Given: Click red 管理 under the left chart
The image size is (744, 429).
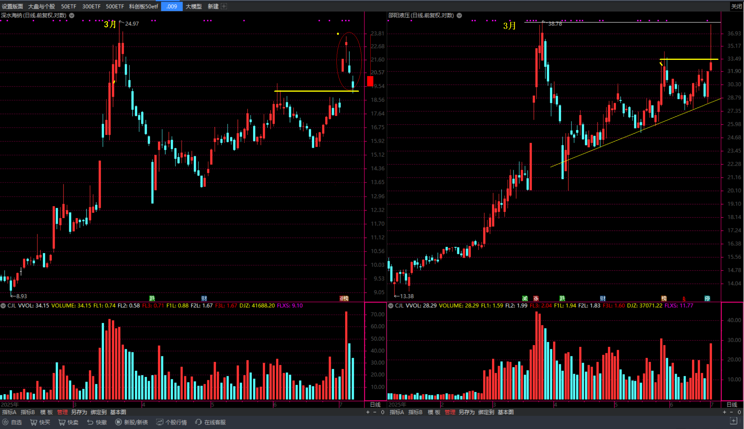Looking at the screenshot, I should click(x=62, y=412).
